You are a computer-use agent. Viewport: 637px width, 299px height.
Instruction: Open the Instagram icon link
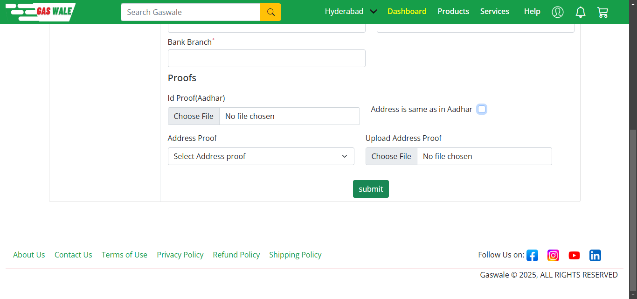pos(553,255)
